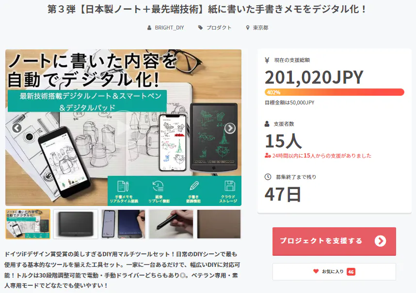Viewport: 416px width, 293px height.
Task: Click プロジェクトを支援する button
Action: coord(334,241)
